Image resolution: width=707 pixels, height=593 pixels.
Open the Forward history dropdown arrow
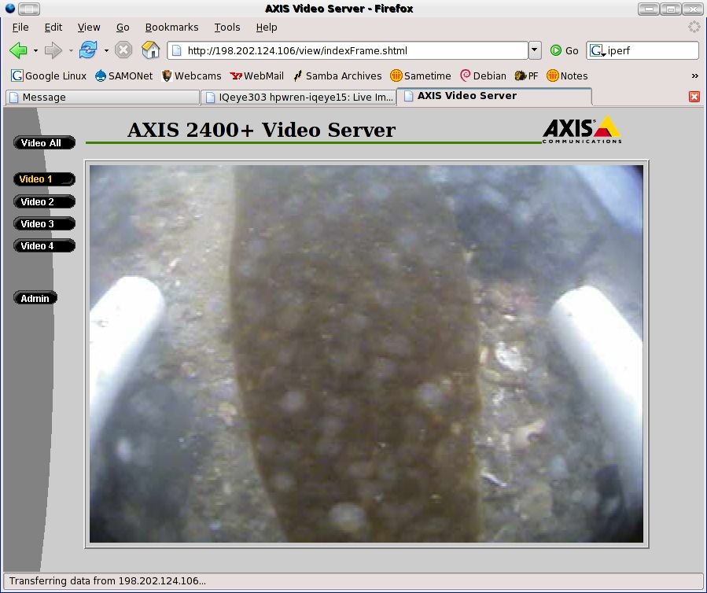coord(71,50)
